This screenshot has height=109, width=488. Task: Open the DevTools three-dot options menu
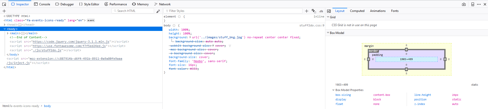coord(479,4)
